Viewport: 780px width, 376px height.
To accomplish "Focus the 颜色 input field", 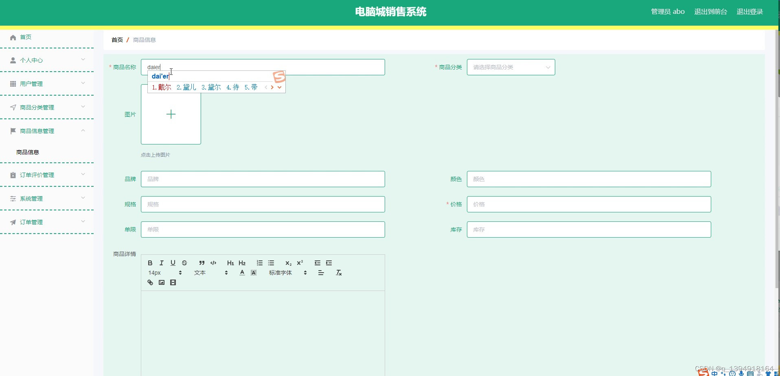I will (x=589, y=179).
